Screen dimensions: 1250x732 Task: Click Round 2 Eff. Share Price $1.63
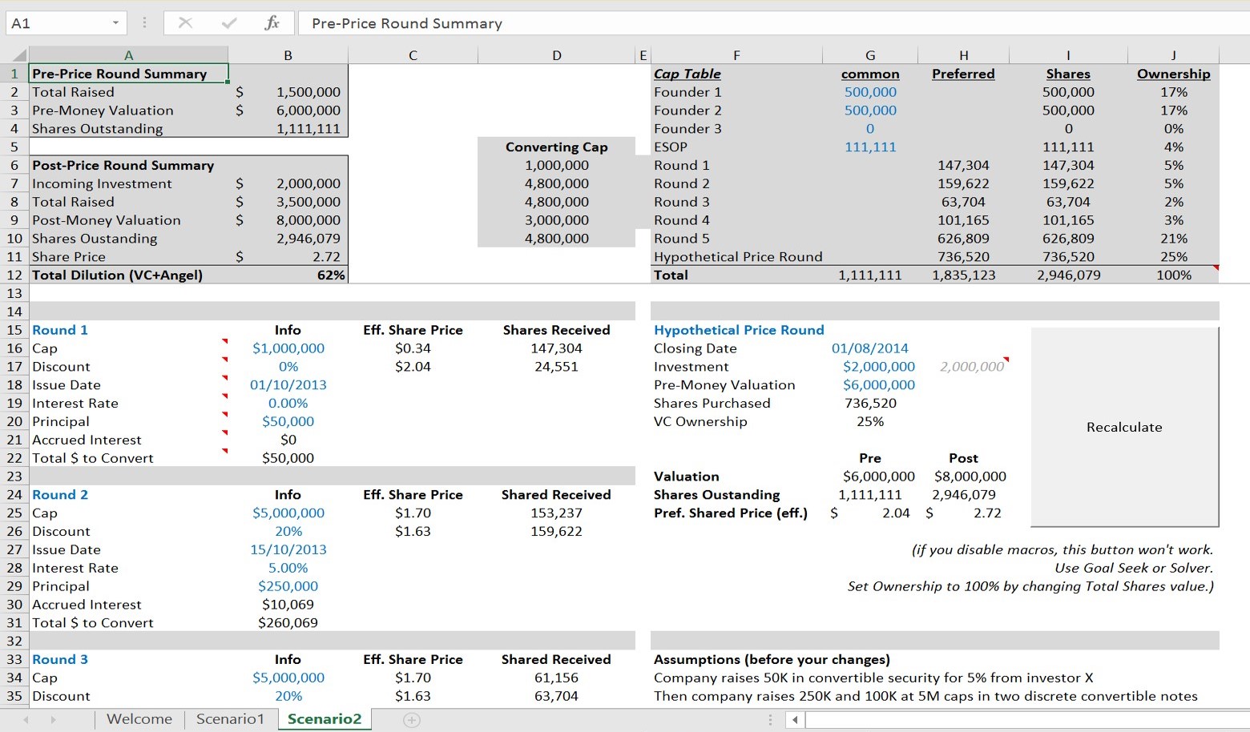[413, 532]
